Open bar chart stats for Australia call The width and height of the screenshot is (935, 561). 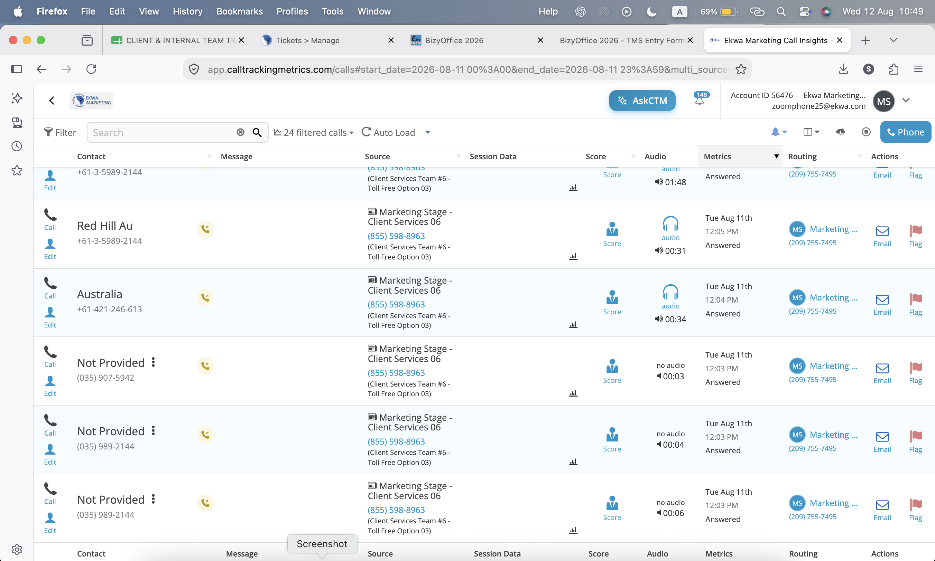coord(573,325)
